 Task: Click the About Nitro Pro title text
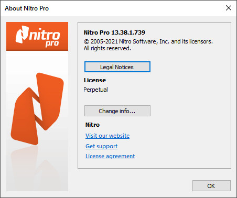coord(27,8)
